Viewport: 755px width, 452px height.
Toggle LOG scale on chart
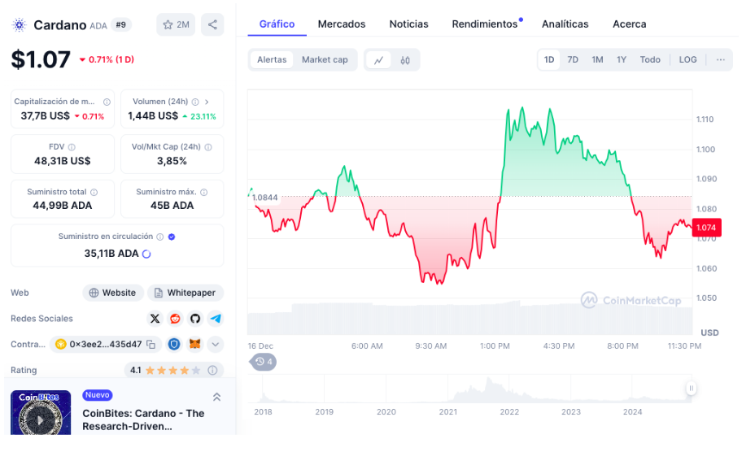(687, 59)
